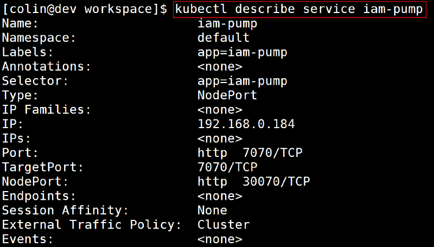Click the Session Affinity value None

212,210
